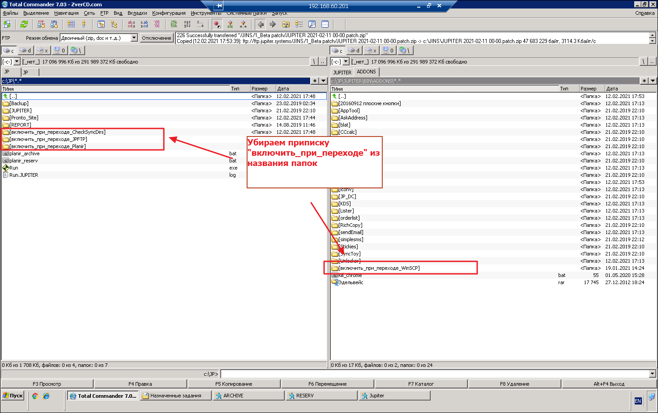Click the EXE filter toolbar icon
The width and height of the screenshot is (658, 413).
(x=230, y=24)
